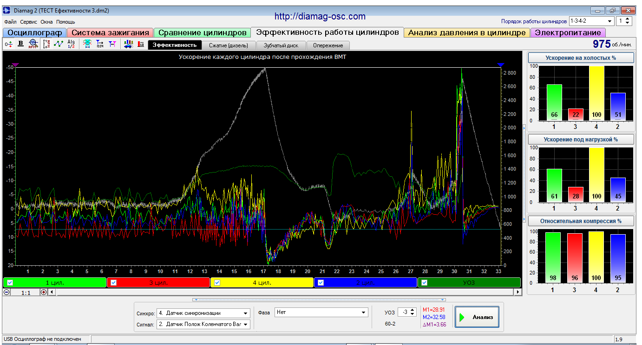The height and width of the screenshot is (345, 642).
Task: Click the RPM magnifier icon
Action: click(x=33, y=44)
